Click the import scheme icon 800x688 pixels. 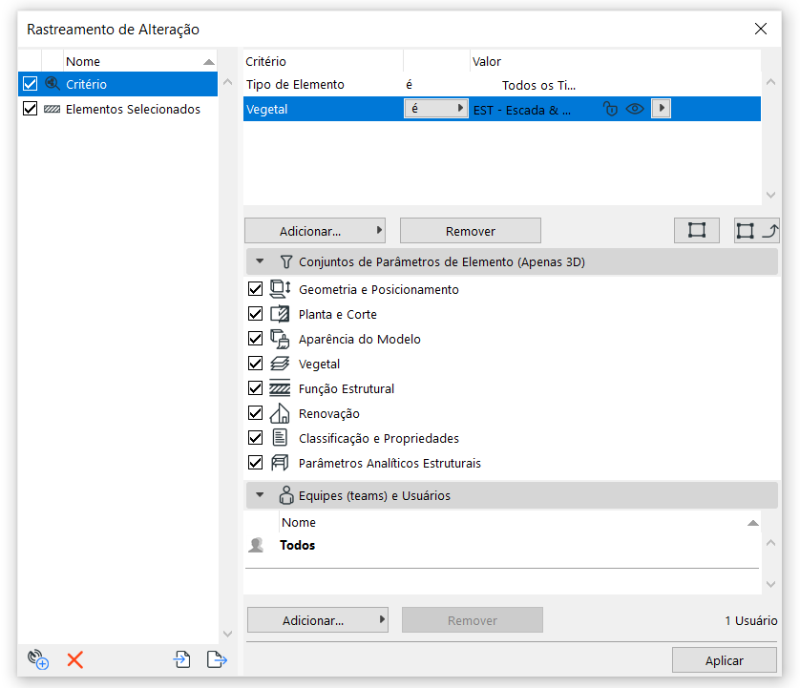tap(181, 659)
